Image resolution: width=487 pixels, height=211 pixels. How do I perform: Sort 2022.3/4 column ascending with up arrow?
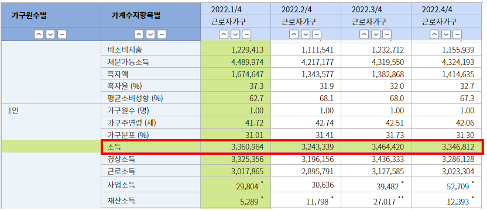pyautogui.click(x=364, y=34)
